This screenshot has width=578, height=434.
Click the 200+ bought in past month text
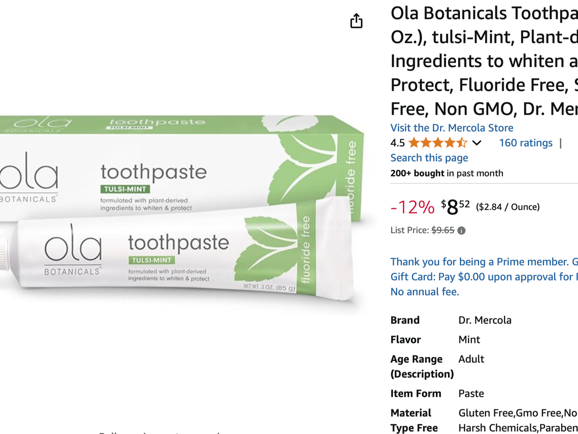[x=447, y=173]
